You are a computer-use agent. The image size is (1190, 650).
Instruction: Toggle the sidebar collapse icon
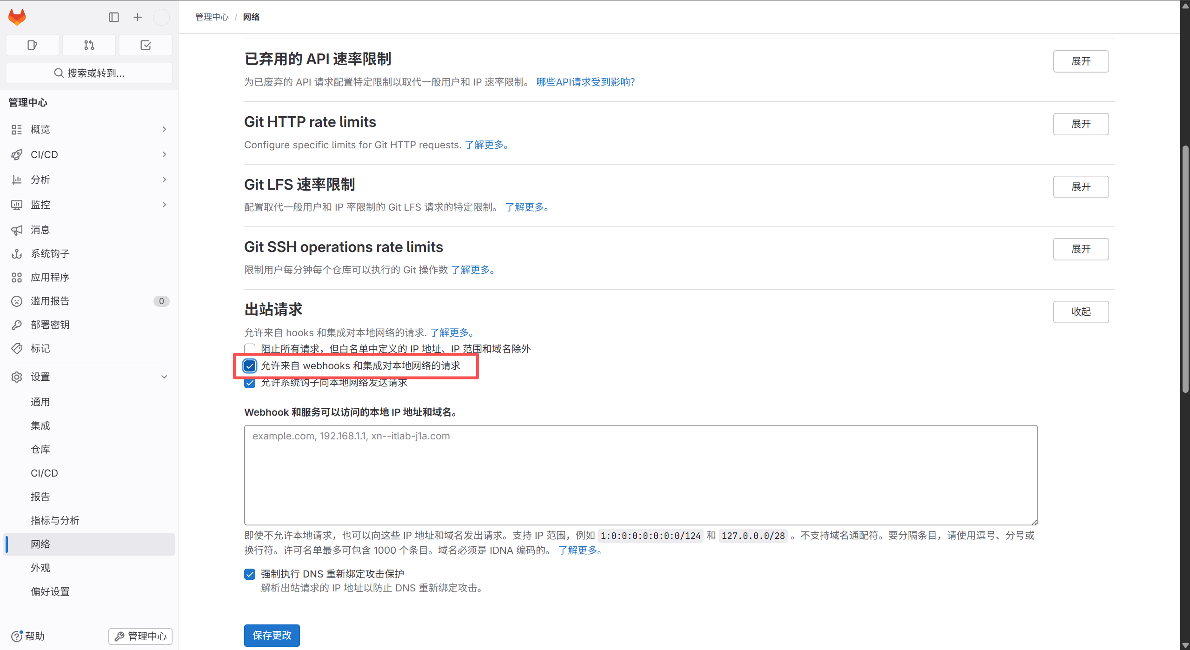click(114, 17)
